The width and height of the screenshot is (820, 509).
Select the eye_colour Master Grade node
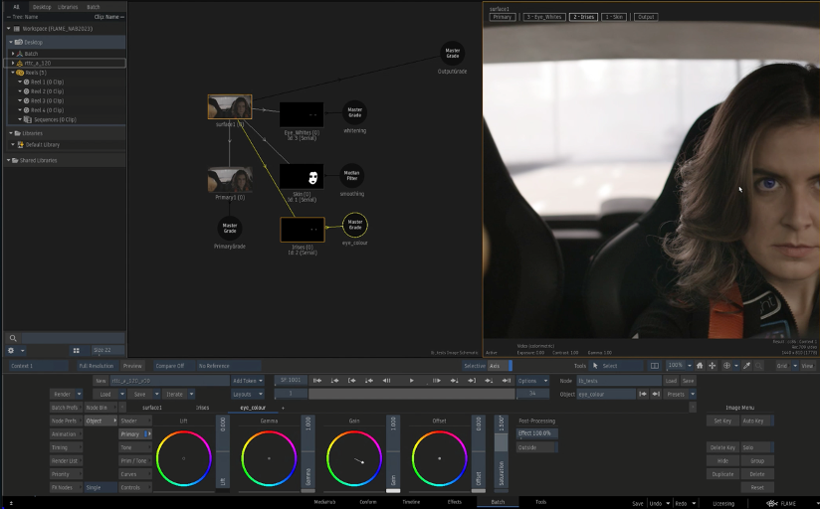pyautogui.click(x=354, y=225)
